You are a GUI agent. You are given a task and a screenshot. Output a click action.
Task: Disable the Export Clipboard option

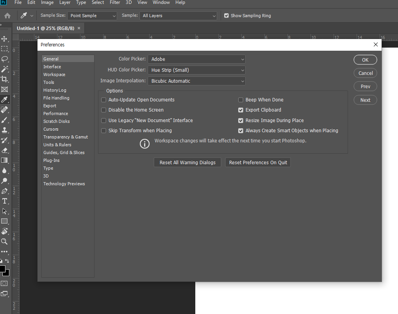tap(241, 110)
